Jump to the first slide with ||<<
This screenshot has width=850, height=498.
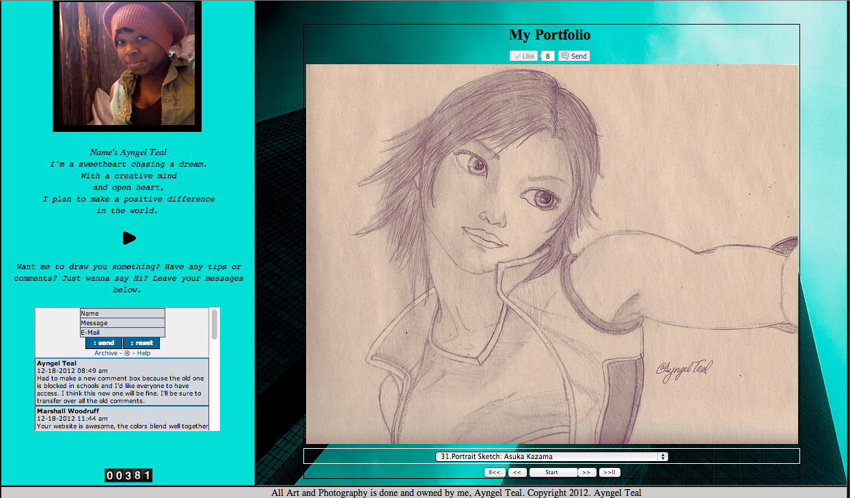tap(495, 472)
